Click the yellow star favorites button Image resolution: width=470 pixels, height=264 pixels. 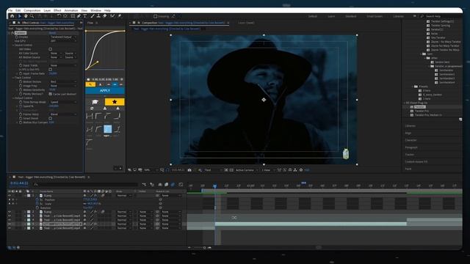click(115, 102)
